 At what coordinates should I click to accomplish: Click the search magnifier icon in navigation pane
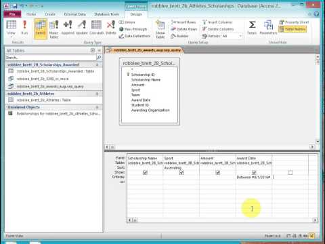(99, 58)
